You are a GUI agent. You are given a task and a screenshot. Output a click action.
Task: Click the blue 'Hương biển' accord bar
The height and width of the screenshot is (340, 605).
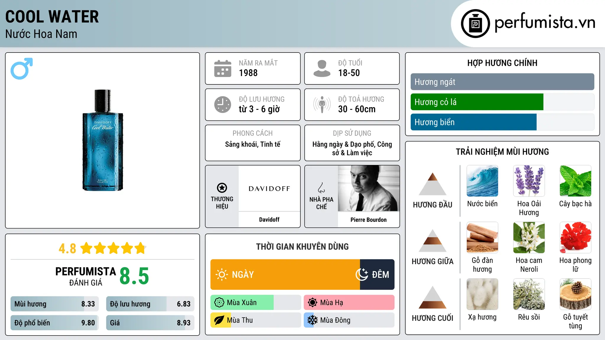(474, 122)
